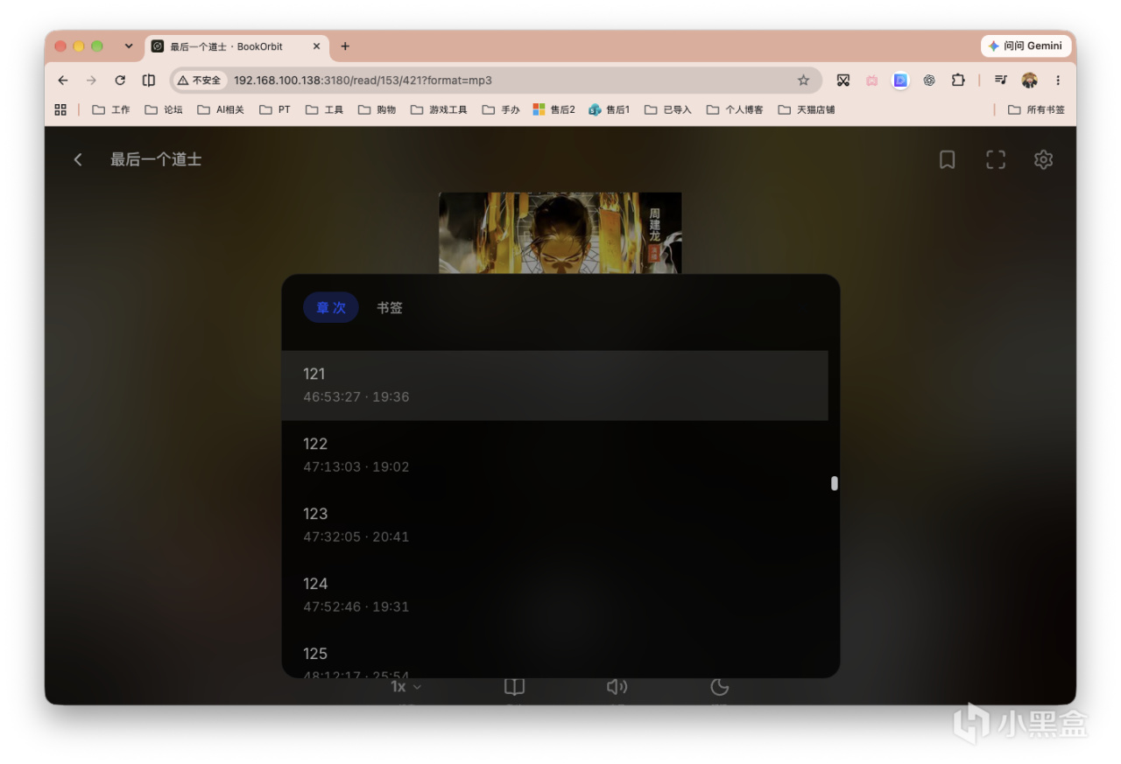Open the 工作 bookmark folder
Screen dimensions: 1121x764
click(x=111, y=109)
